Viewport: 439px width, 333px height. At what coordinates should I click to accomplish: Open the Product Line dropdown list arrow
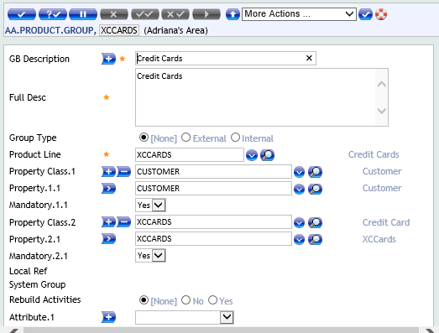pos(252,155)
